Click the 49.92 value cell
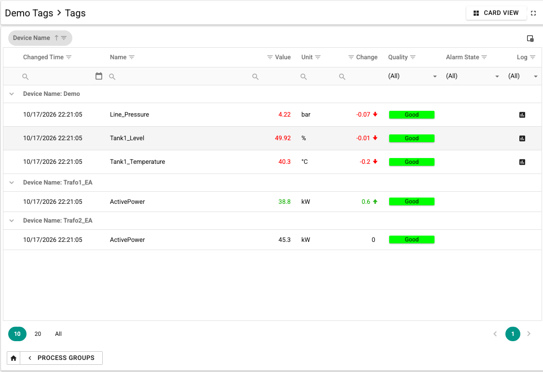Image resolution: width=543 pixels, height=372 pixels. coord(283,138)
